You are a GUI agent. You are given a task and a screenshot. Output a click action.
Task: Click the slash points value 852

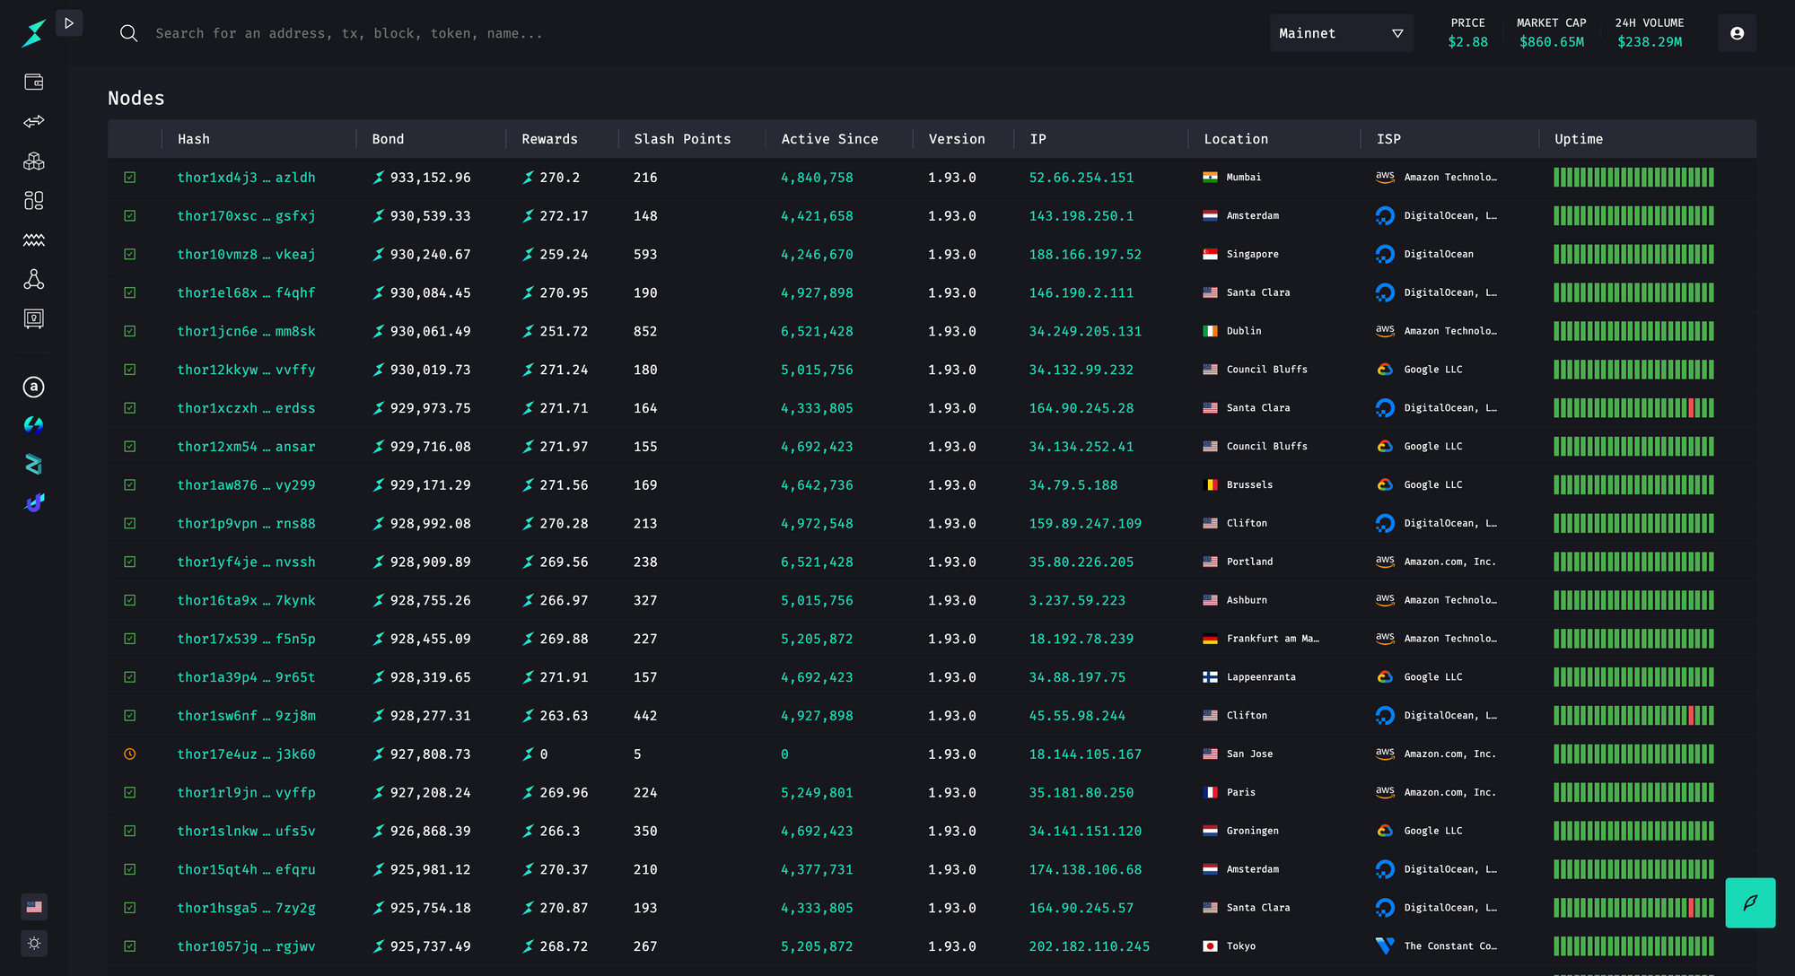click(644, 331)
